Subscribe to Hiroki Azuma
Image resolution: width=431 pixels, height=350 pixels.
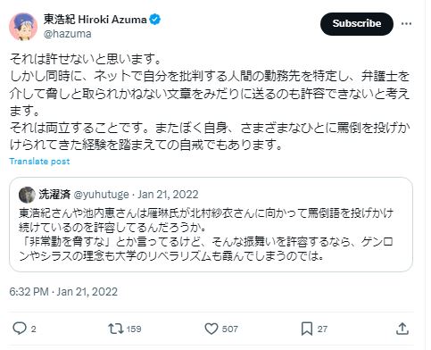click(x=357, y=23)
